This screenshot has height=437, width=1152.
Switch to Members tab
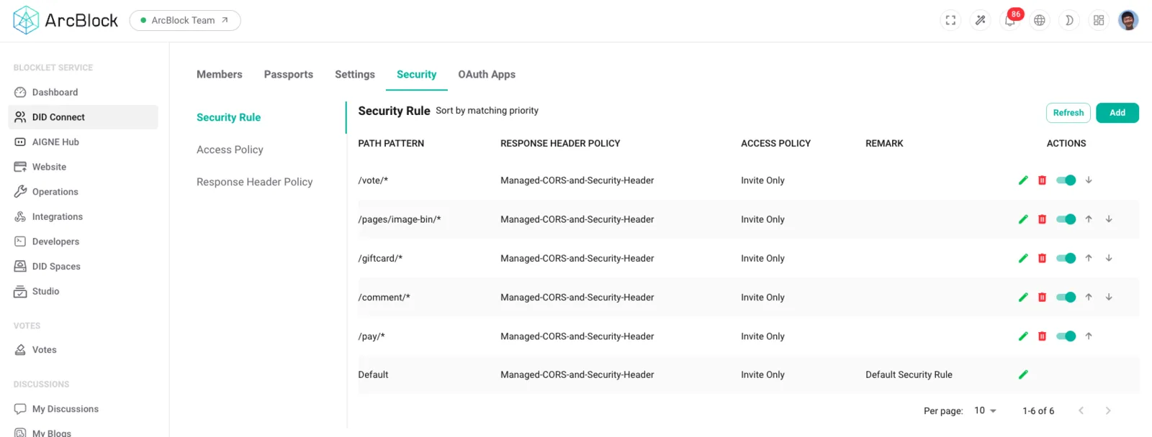click(220, 74)
